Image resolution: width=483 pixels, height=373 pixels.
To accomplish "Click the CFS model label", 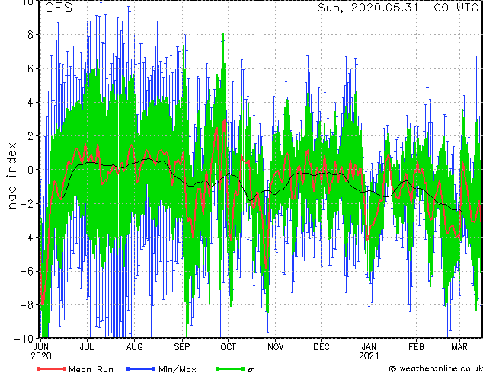I will click(x=59, y=8).
